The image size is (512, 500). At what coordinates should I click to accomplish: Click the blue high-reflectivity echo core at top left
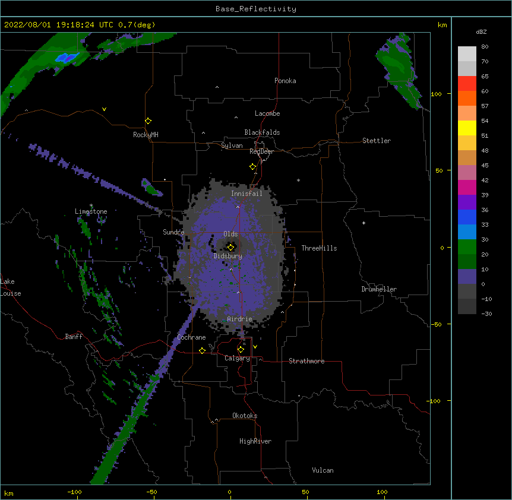67,58
